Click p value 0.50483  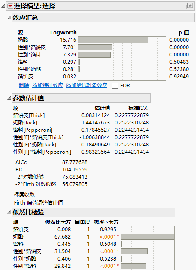click(x=179, y=62)
